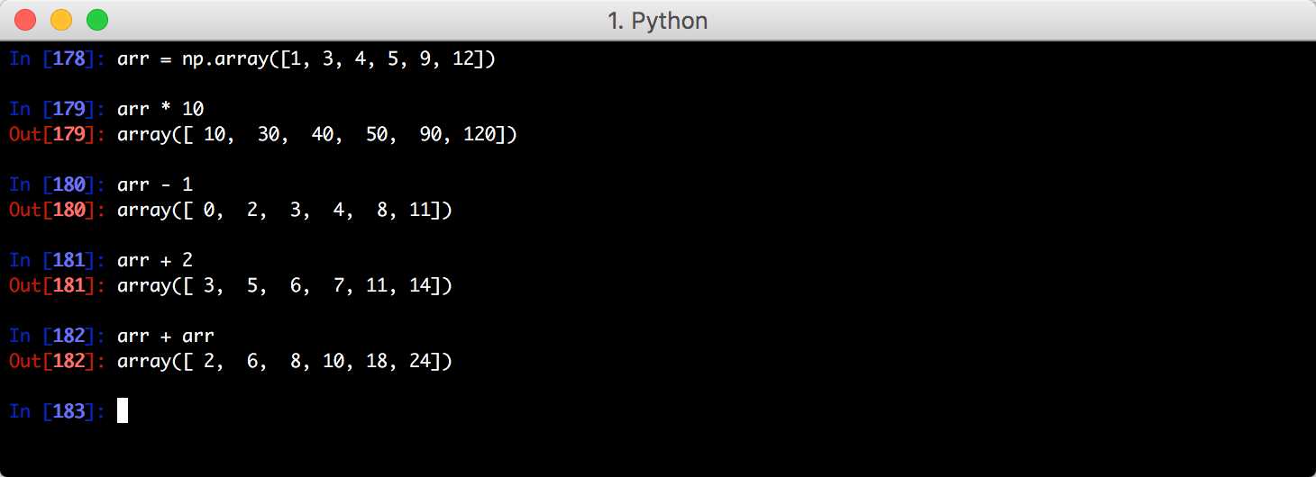Viewport: 1316px width, 477px height.
Task: Click the In [178] prompt label
Action: pyautogui.click(x=58, y=59)
